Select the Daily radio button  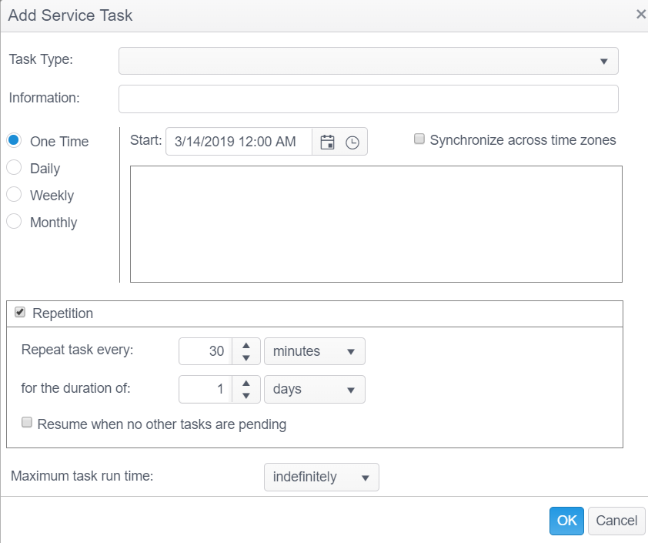pyautogui.click(x=14, y=168)
